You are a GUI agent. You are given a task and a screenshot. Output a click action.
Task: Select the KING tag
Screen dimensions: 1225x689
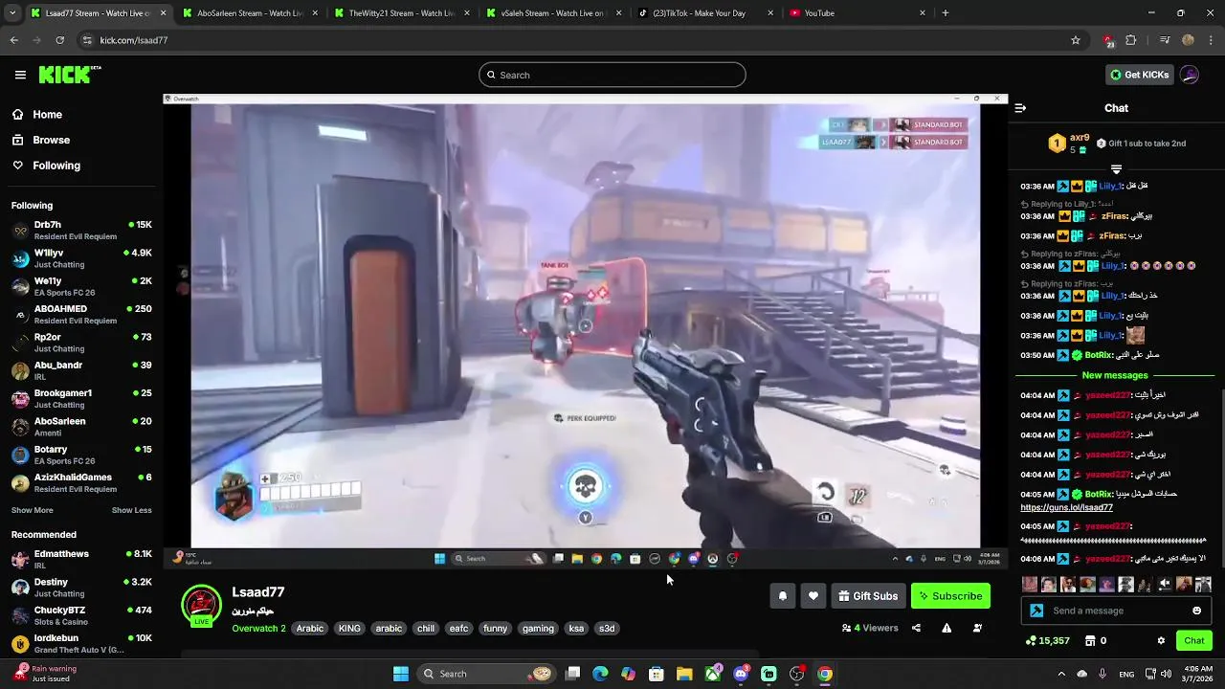pyautogui.click(x=349, y=629)
